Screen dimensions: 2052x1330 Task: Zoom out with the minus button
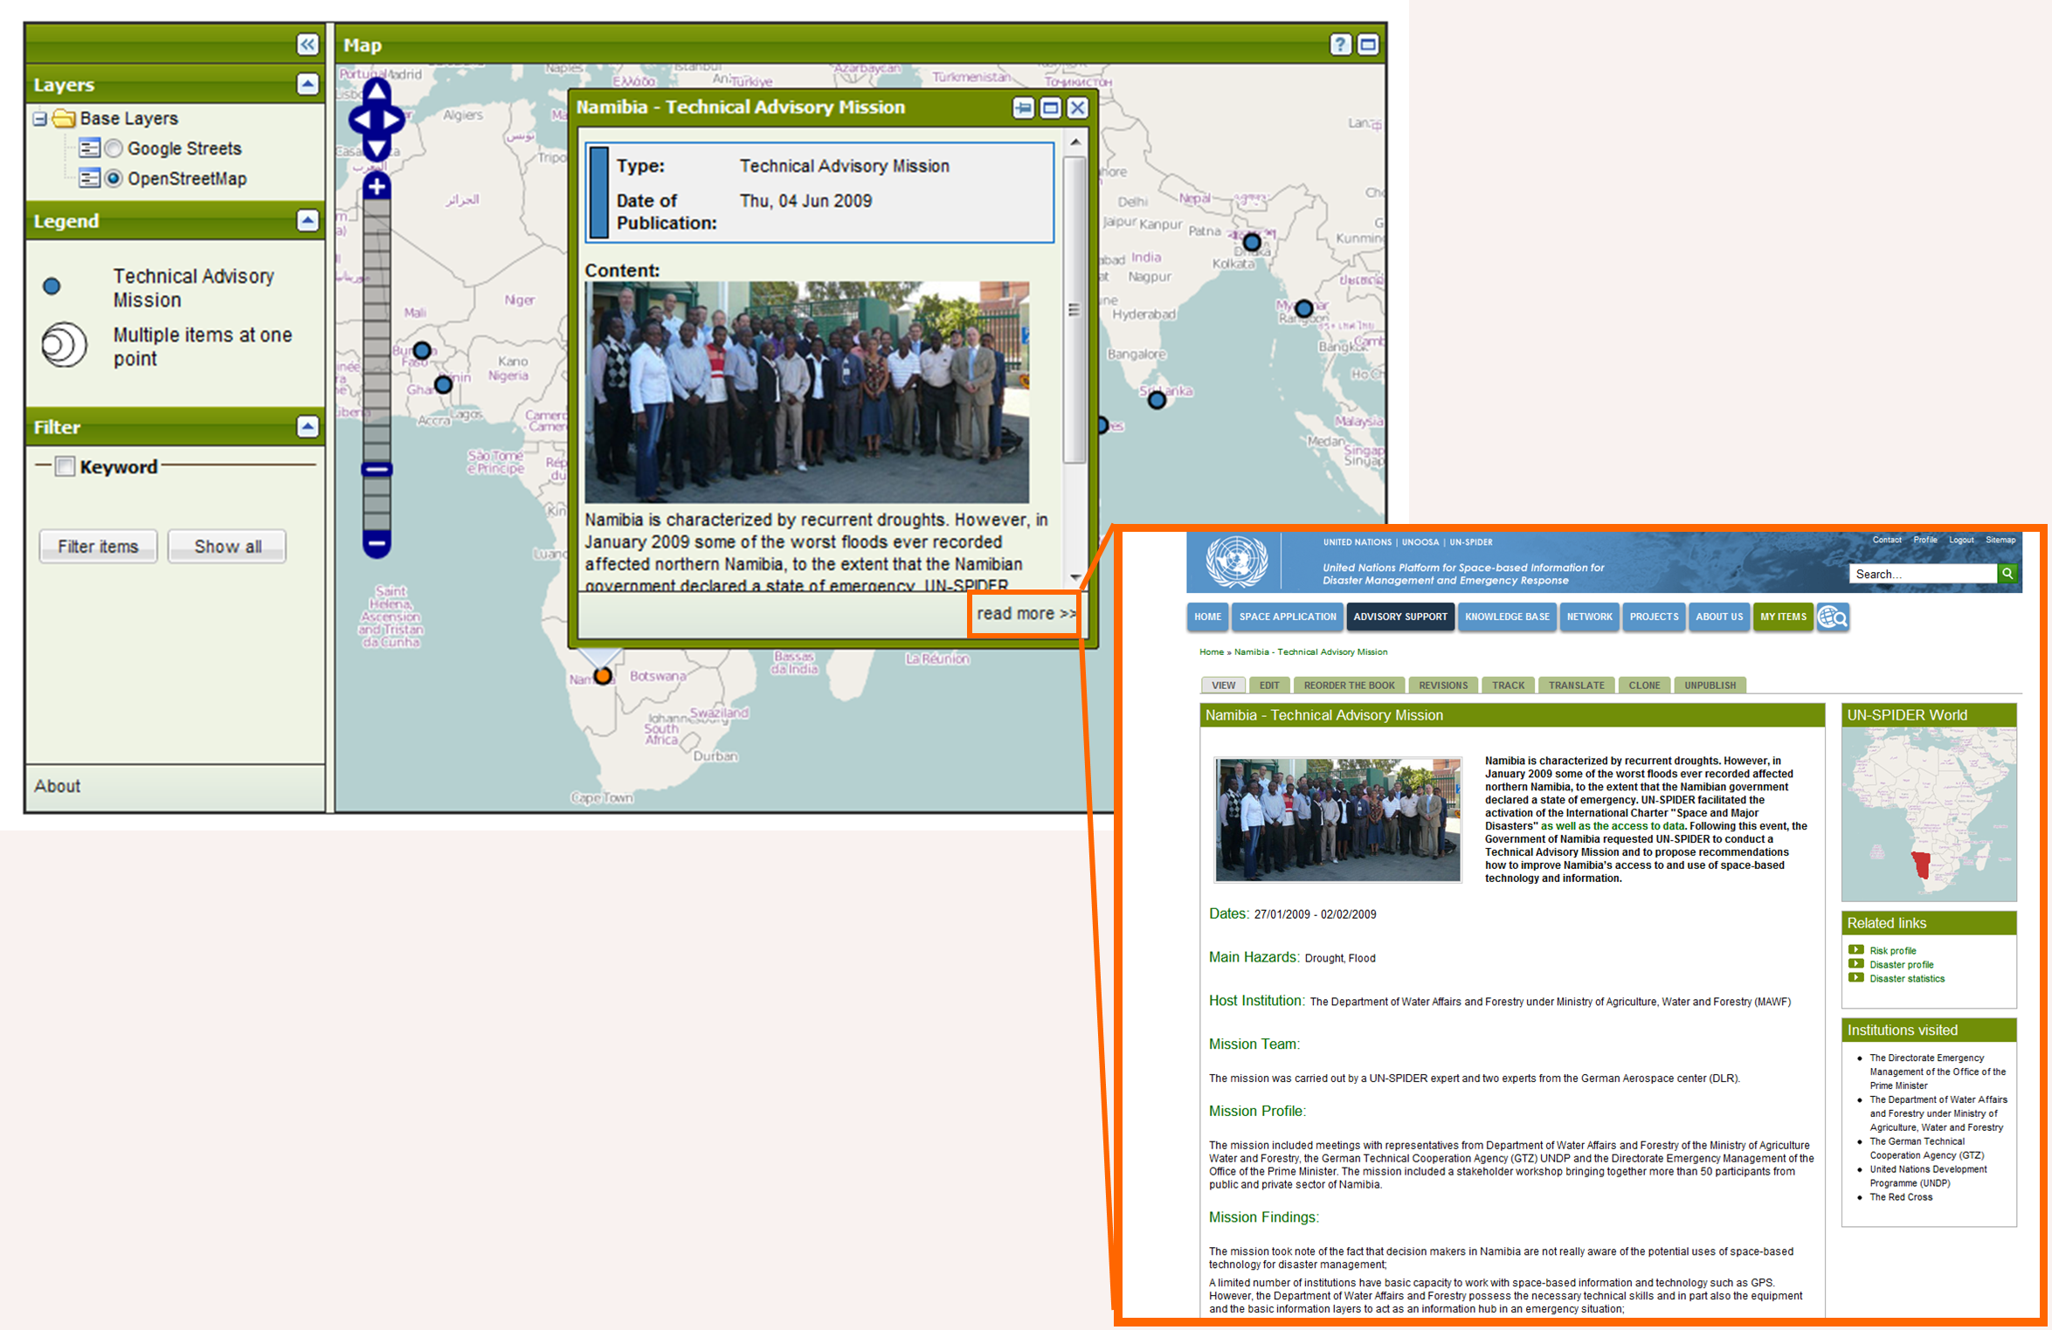tap(377, 543)
